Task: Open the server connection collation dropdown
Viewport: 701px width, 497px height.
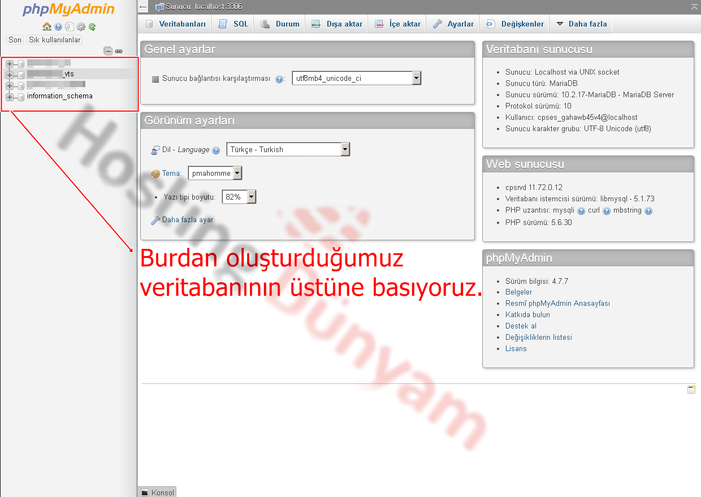Action: point(357,79)
